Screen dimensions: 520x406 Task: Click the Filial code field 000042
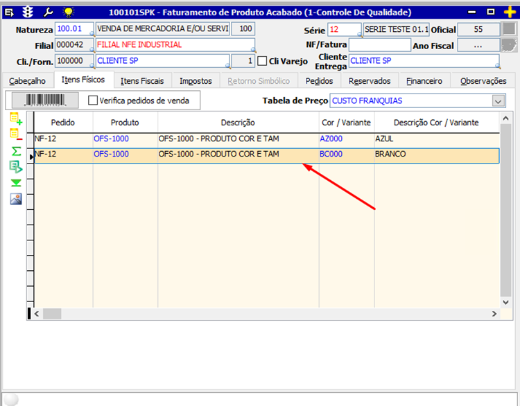click(73, 45)
